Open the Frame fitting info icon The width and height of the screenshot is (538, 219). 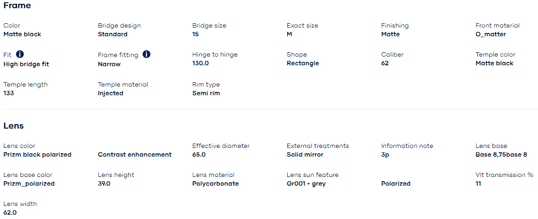click(147, 54)
